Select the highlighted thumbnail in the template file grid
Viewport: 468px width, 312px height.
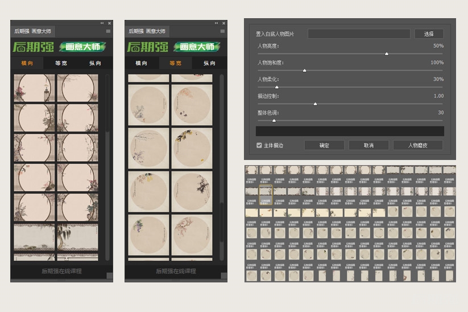[x=266, y=194]
